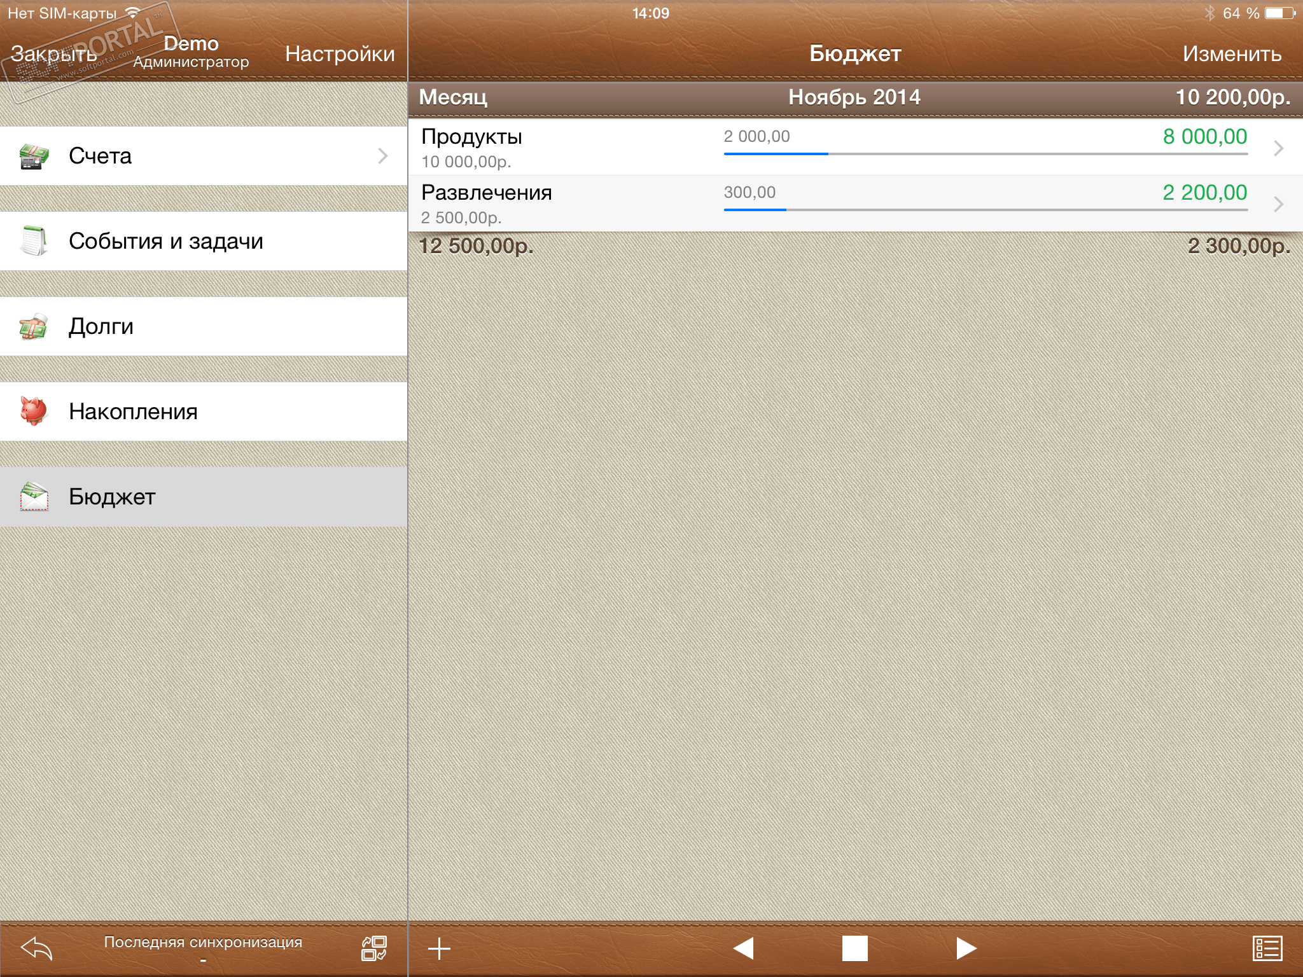Click the Продукты budget progress bar

click(x=985, y=154)
